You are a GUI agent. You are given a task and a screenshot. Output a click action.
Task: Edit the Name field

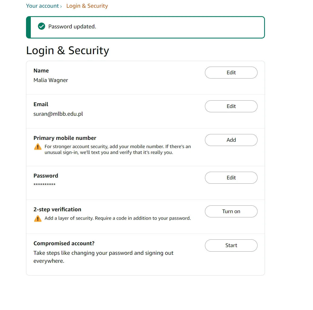point(231,73)
